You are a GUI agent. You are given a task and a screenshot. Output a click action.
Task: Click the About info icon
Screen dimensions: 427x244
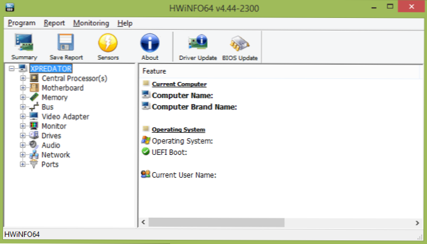tap(150, 42)
